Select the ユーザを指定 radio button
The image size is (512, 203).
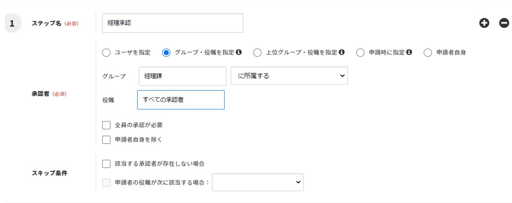[x=106, y=53]
